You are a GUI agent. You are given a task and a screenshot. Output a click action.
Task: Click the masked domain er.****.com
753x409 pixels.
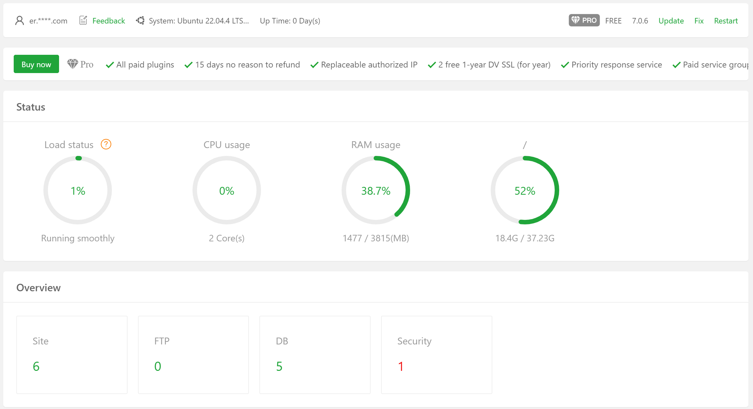click(48, 21)
